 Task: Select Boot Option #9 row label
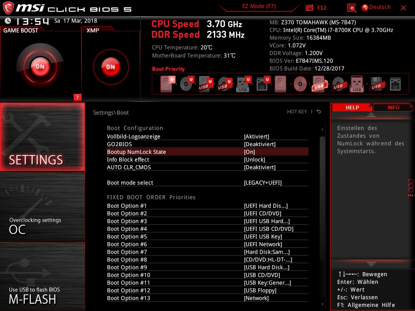[127, 267]
